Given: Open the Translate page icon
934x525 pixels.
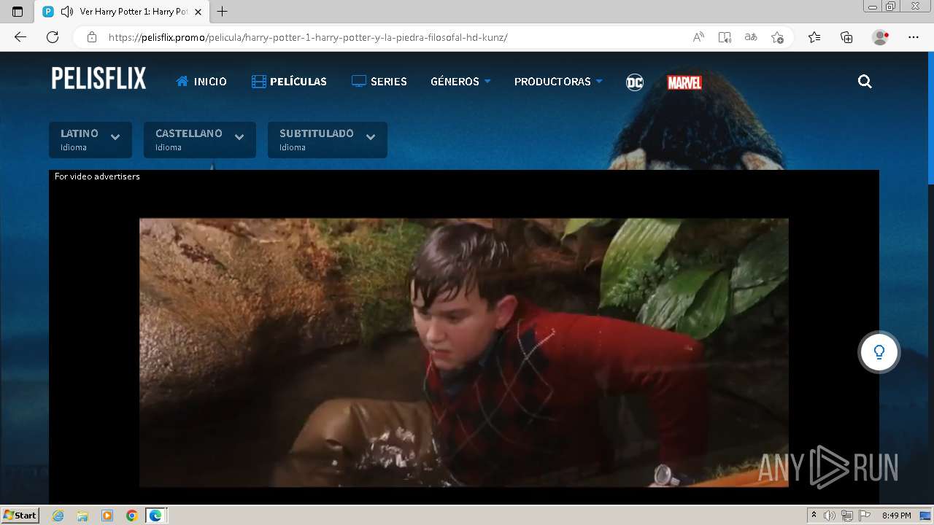Looking at the screenshot, I should (751, 37).
